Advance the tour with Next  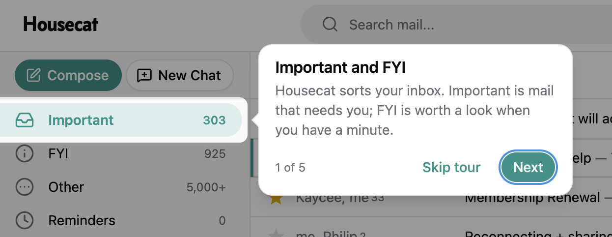[528, 168]
